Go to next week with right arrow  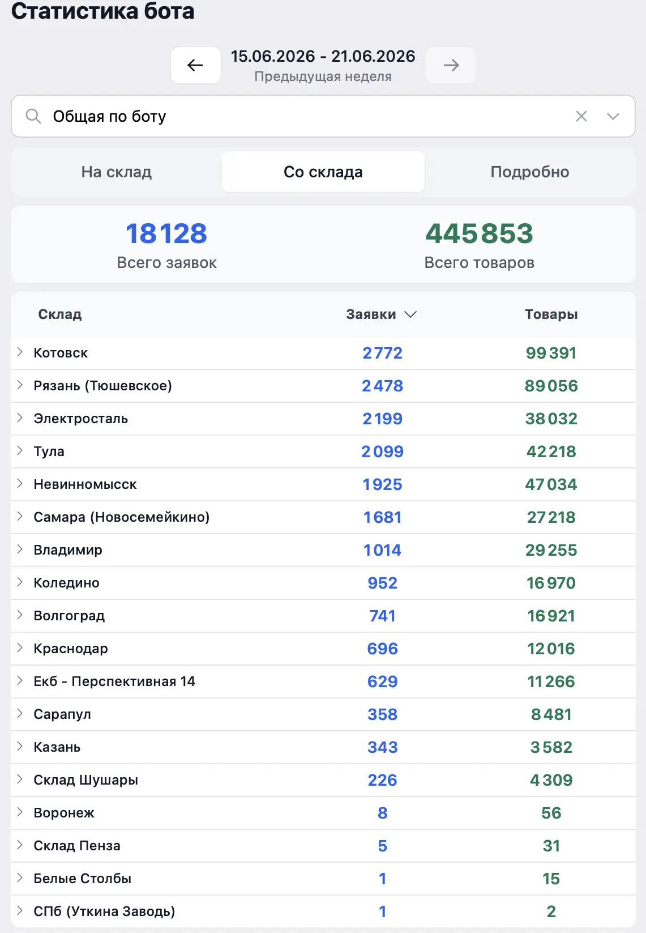tap(451, 65)
